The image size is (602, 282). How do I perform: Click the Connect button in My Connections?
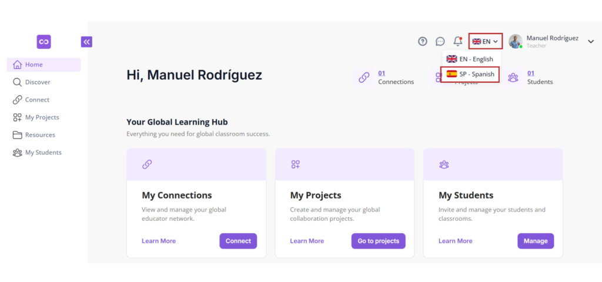pos(238,241)
